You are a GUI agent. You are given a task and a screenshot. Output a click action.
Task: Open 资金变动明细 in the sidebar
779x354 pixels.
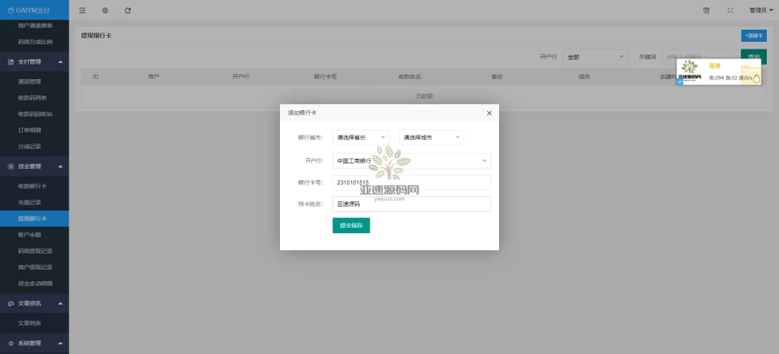click(x=34, y=283)
